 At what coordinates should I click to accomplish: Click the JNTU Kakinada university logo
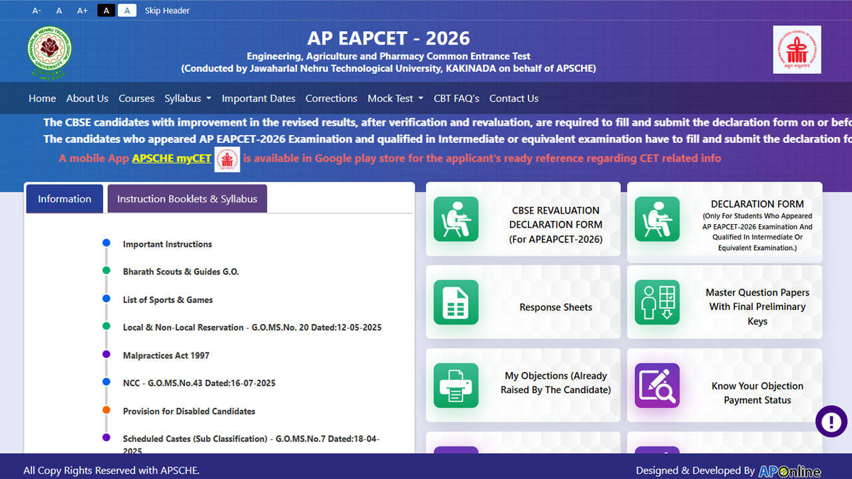pyautogui.click(x=50, y=53)
